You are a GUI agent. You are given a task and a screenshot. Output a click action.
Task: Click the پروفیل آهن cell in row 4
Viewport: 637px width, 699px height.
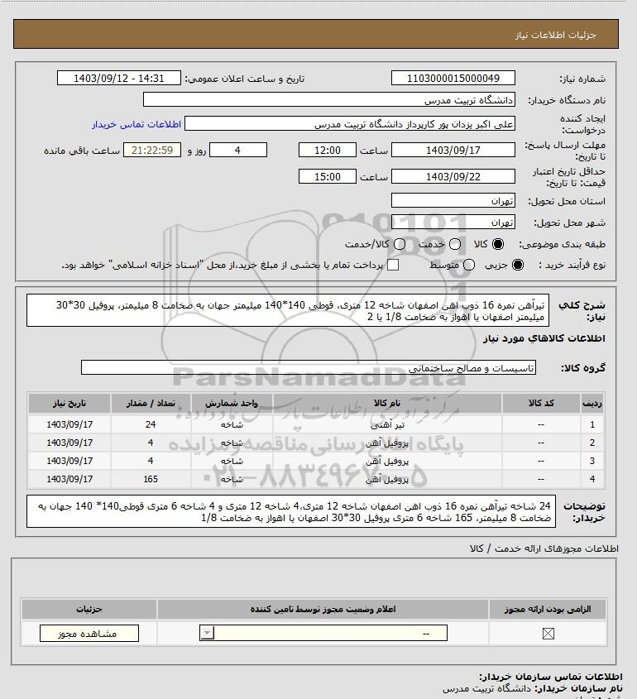tap(387, 480)
